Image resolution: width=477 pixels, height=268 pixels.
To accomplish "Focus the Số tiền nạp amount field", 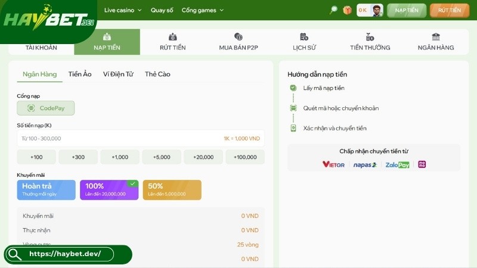I will point(141,138).
